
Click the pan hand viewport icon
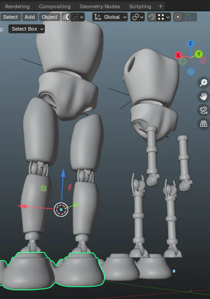click(204, 96)
